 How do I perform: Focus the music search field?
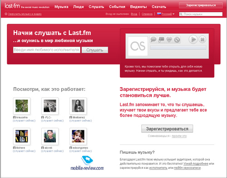tap(201, 14)
